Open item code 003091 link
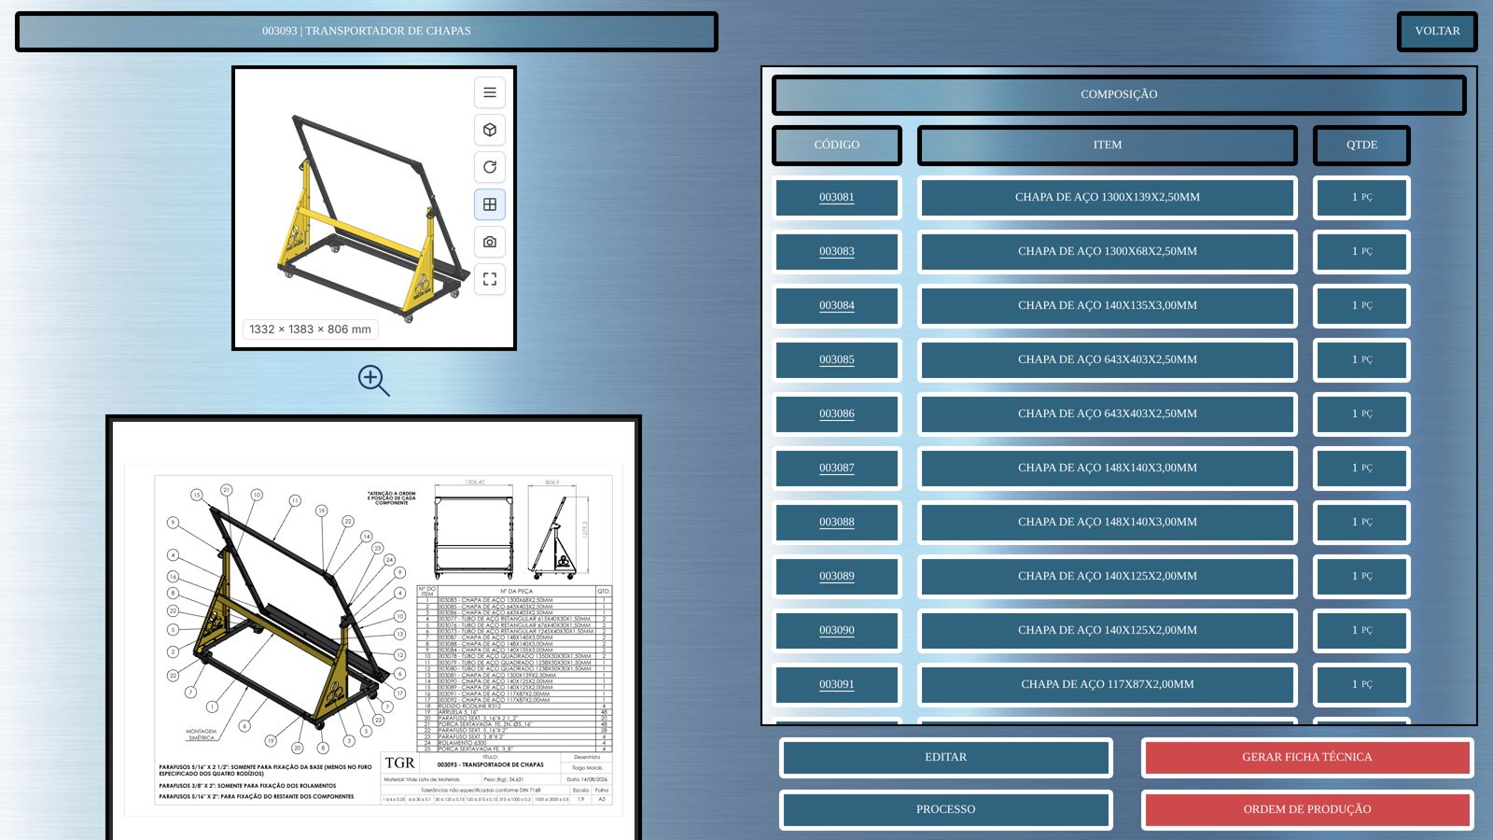Viewport: 1493px width, 840px height. point(837,684)
